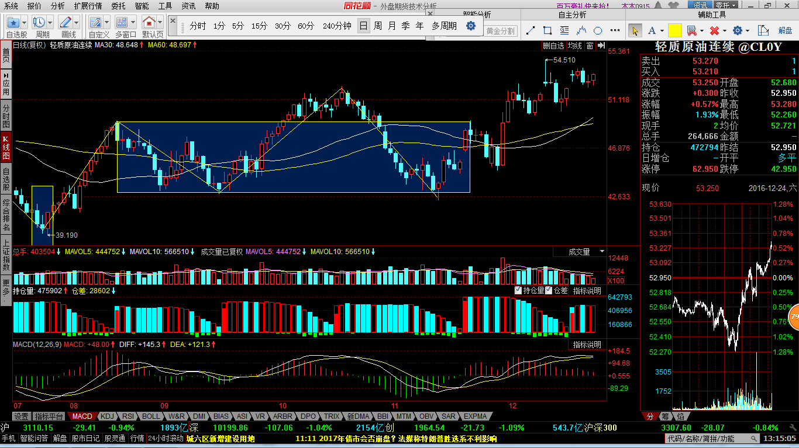799x448 pixels.
Task: Click the 多窗口 multi-window icon
Action: pos(122,22)
